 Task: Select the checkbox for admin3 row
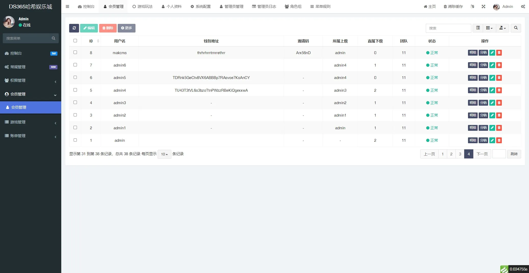75,102
